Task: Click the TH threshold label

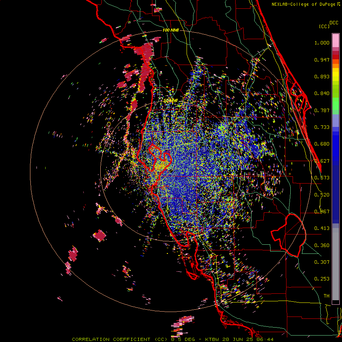Action: click(326, 296)
